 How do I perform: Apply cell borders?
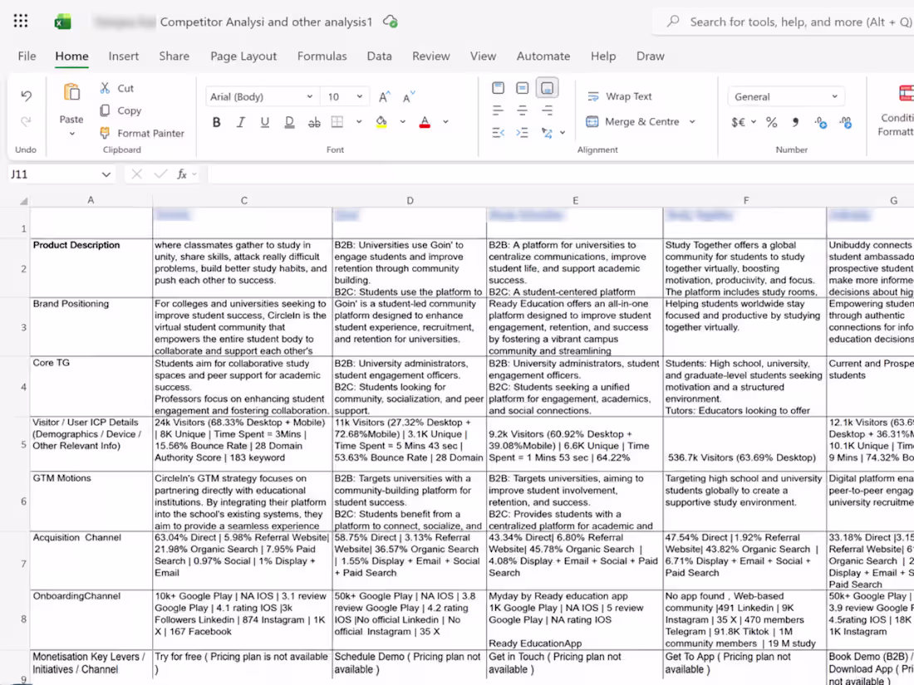tap(337, 122)
